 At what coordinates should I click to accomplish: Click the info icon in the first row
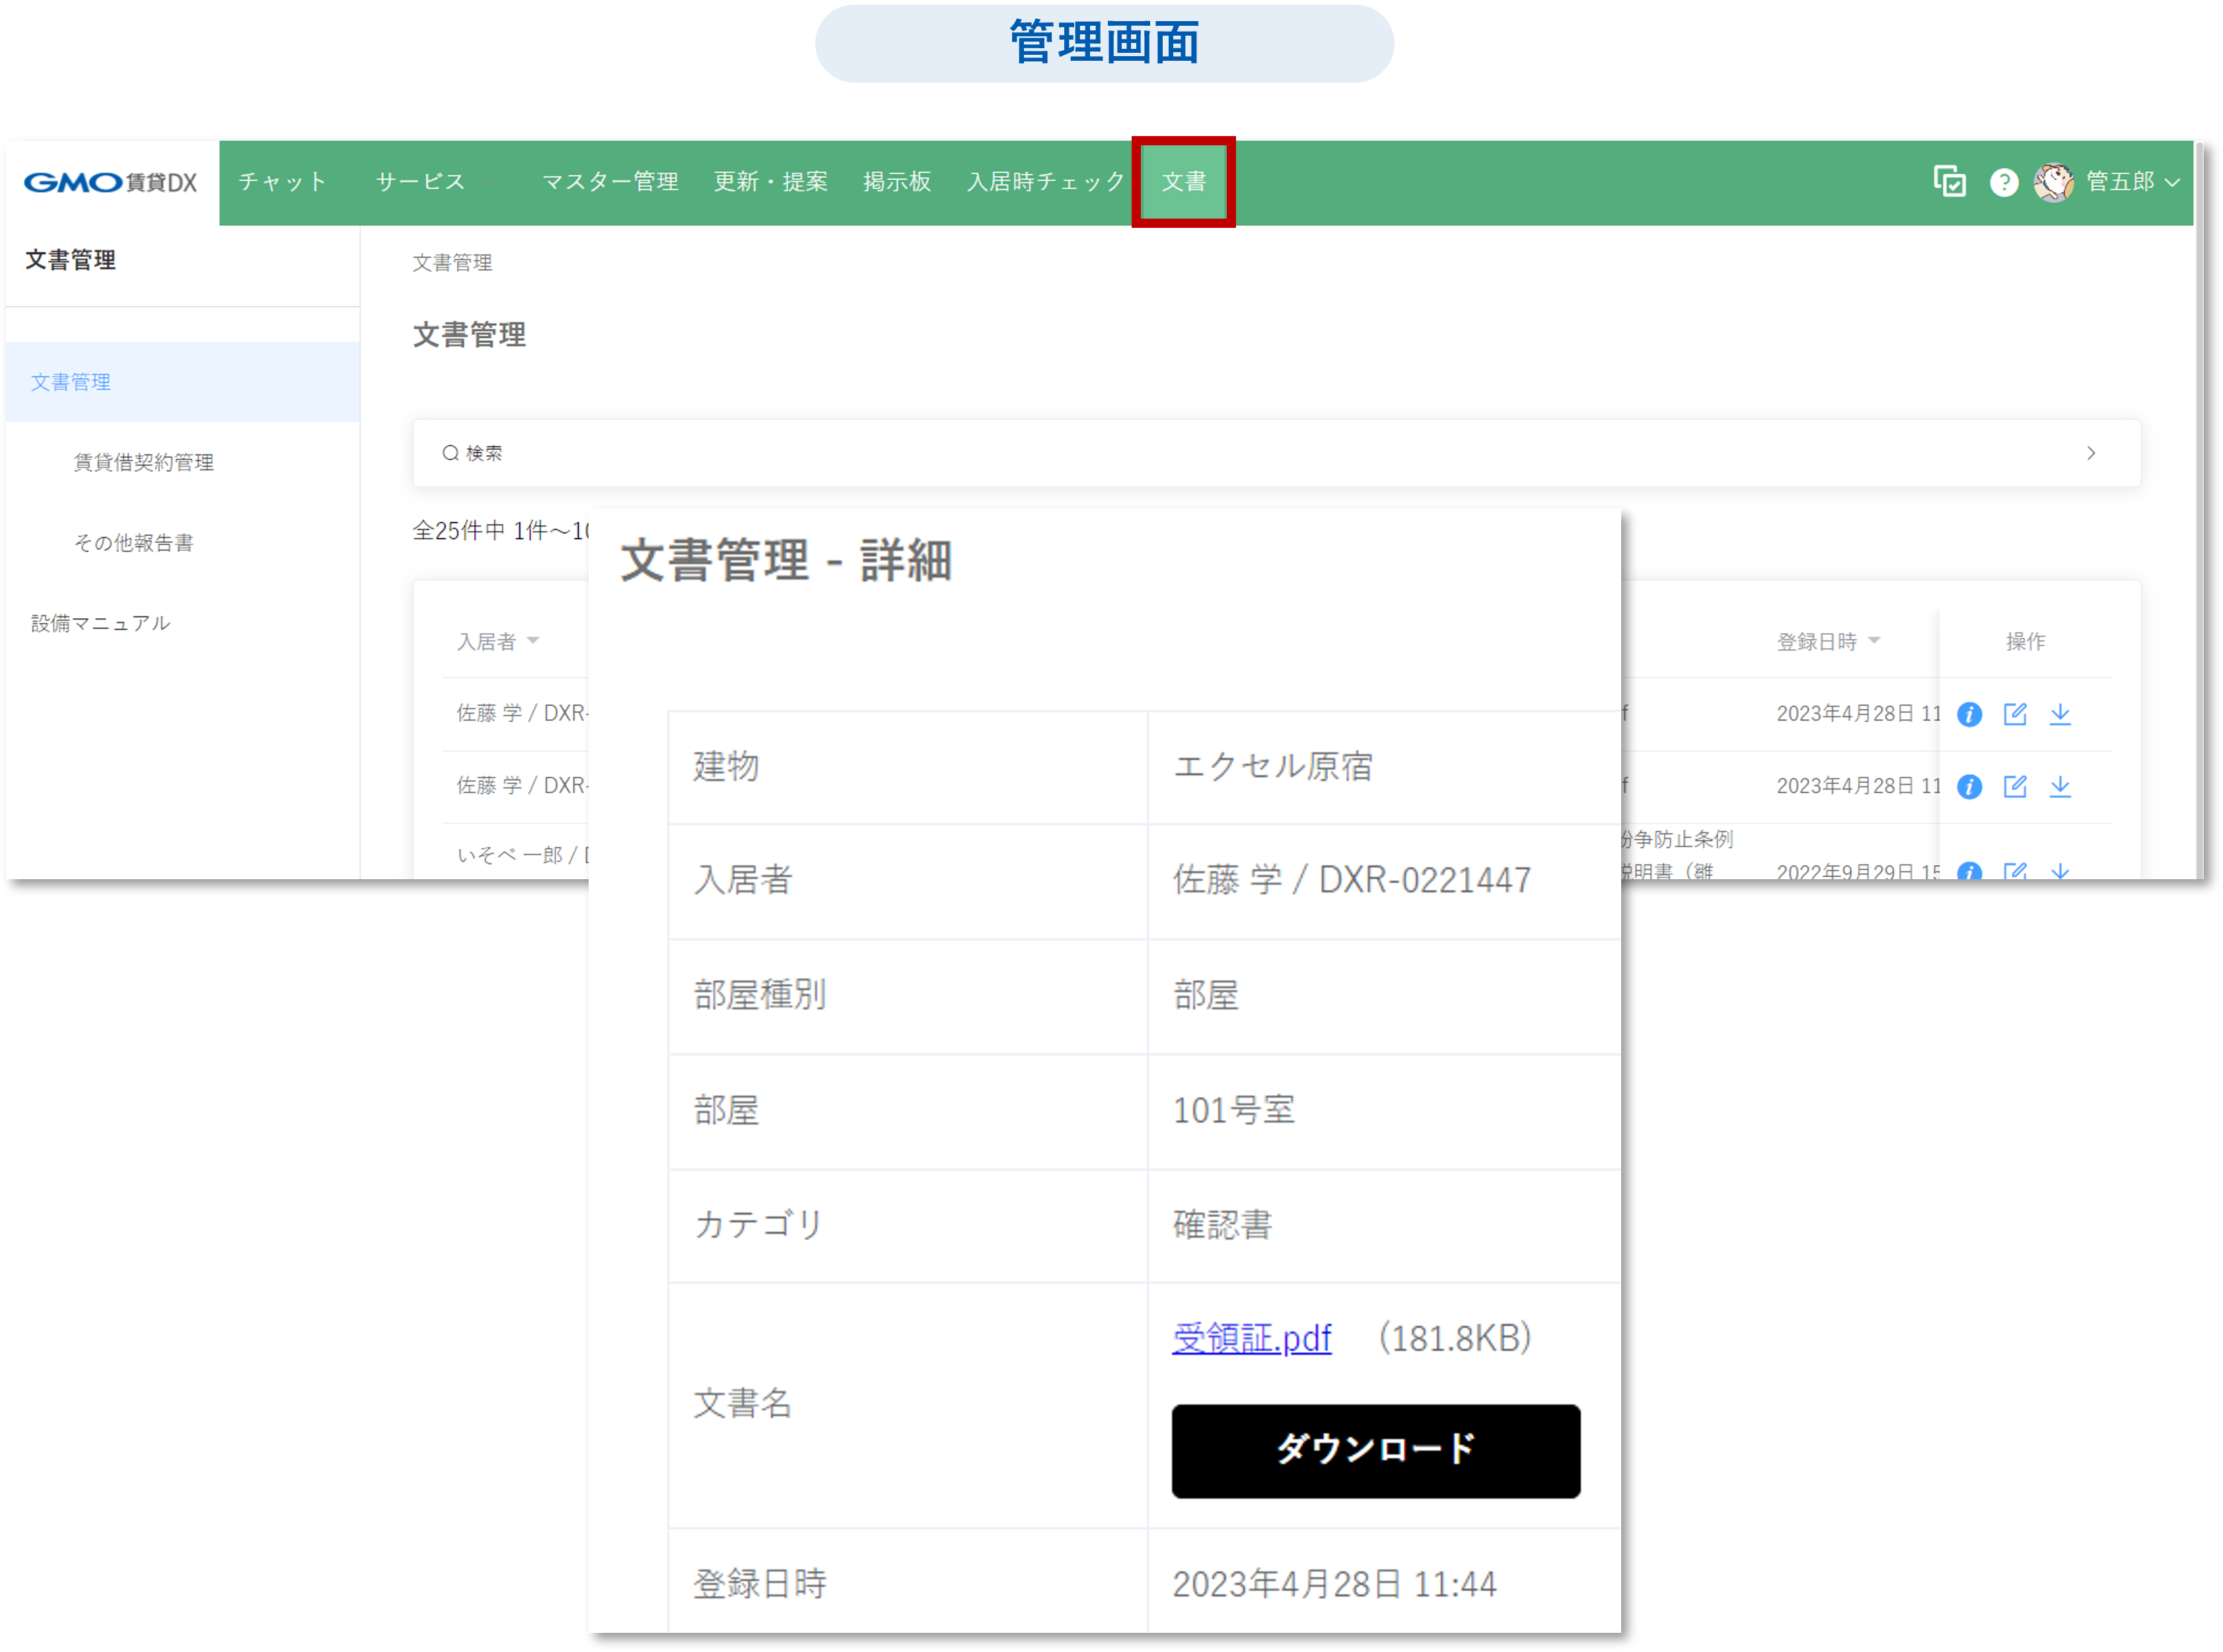[x=1969, y=714]
